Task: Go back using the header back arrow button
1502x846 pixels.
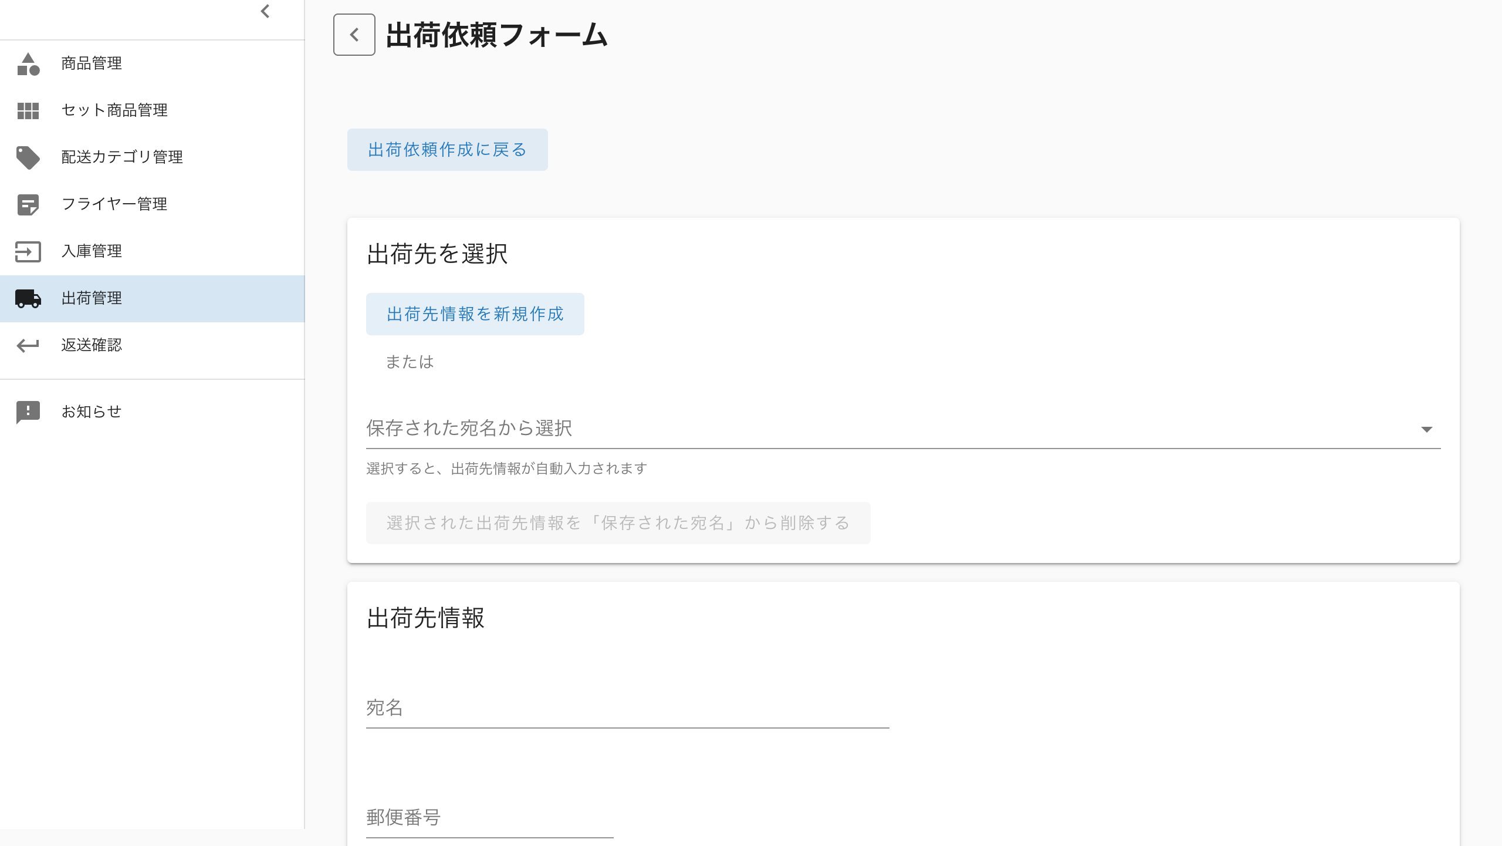Action: pos(354,35)
